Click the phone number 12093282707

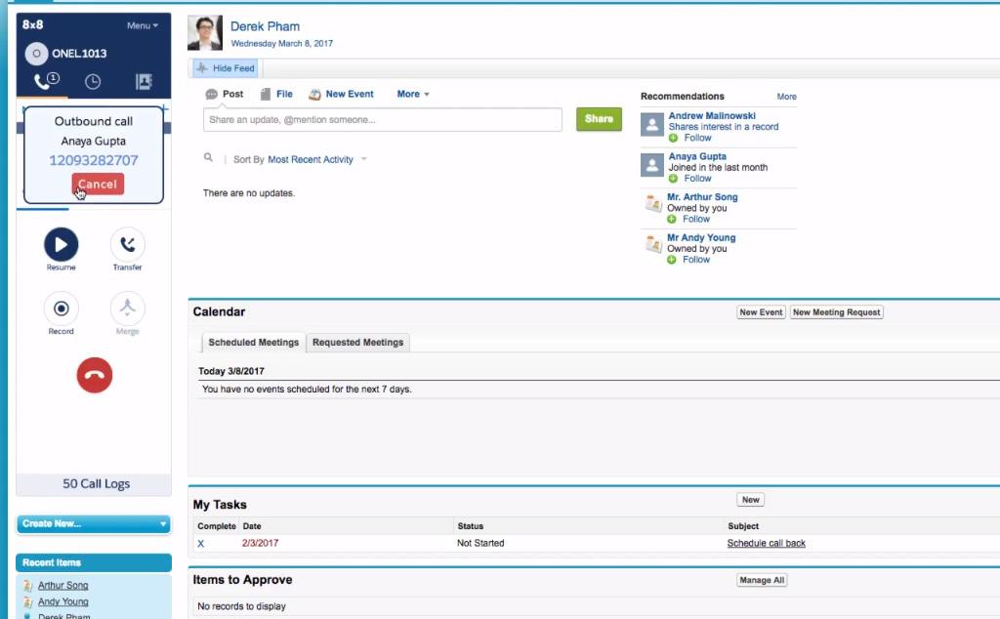click(94, 160)
